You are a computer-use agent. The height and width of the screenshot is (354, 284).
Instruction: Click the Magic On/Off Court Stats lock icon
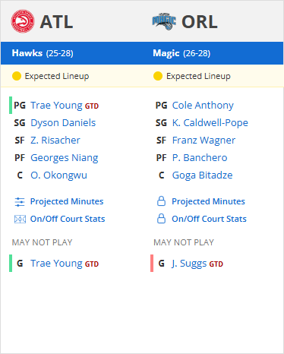coord(161,219)
